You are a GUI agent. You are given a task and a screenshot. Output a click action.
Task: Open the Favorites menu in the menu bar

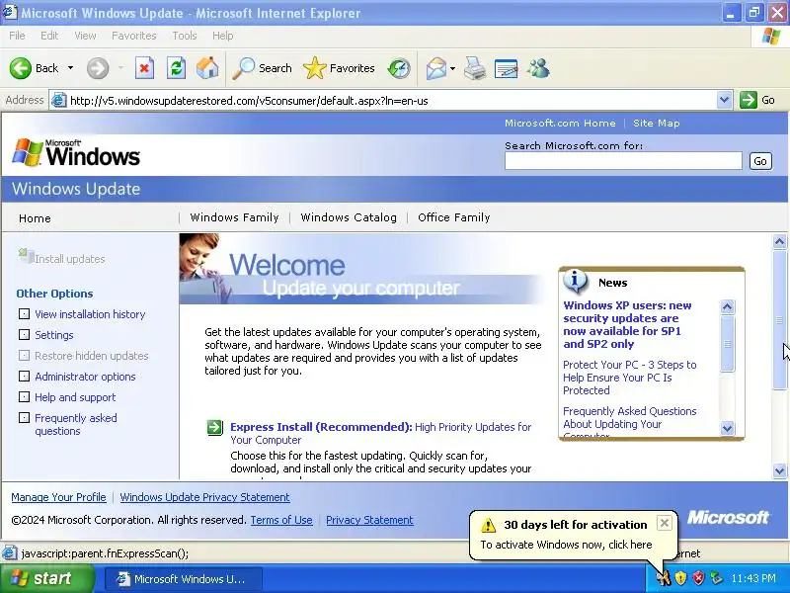pyautogui.click(x=134, y=36)
